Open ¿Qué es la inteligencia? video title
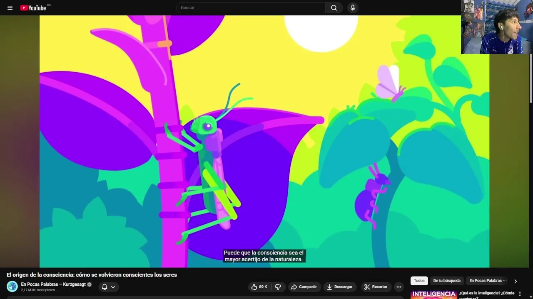The height and width of the screenshot is (299, 533). [x=486, y=295]
